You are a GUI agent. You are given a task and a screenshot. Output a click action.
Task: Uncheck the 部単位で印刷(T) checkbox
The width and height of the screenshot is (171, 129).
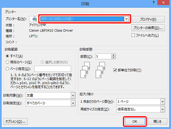click(115, 70)
